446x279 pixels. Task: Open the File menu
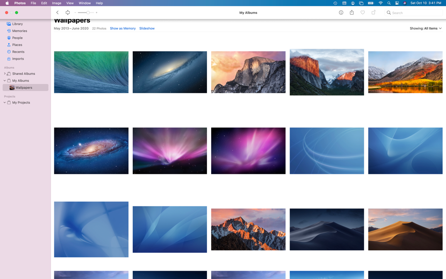click(33, 3)
